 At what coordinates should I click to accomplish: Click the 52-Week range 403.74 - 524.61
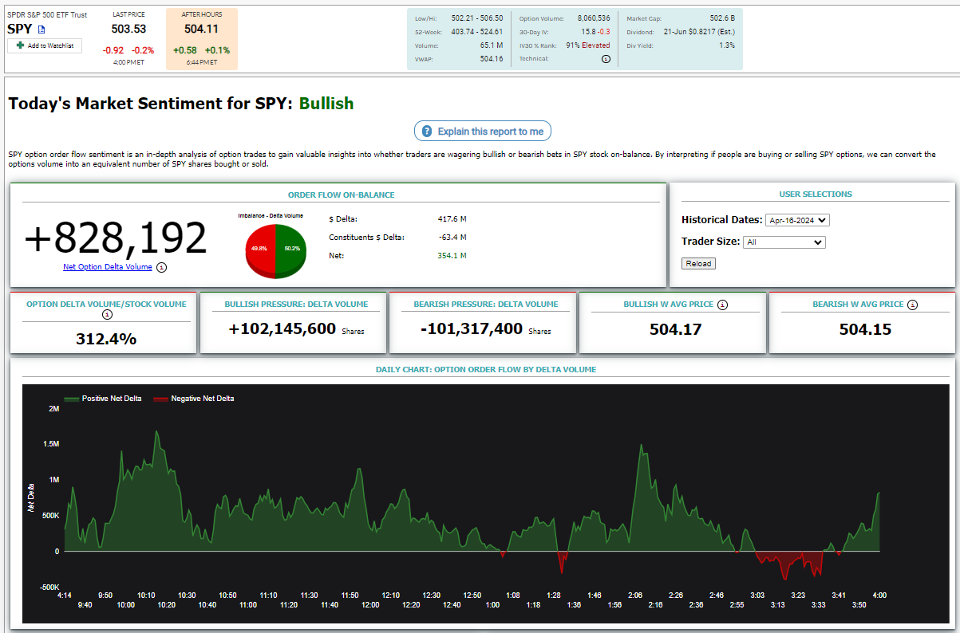click(477, 32)
